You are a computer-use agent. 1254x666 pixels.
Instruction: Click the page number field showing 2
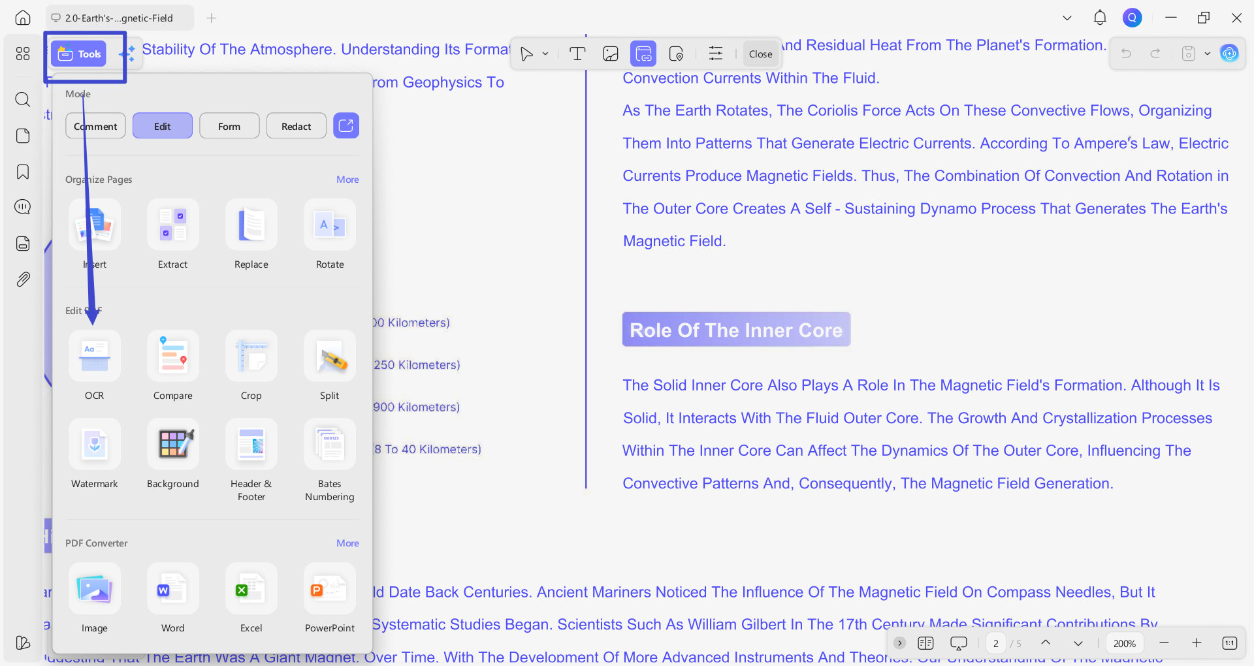pos(996,644)
